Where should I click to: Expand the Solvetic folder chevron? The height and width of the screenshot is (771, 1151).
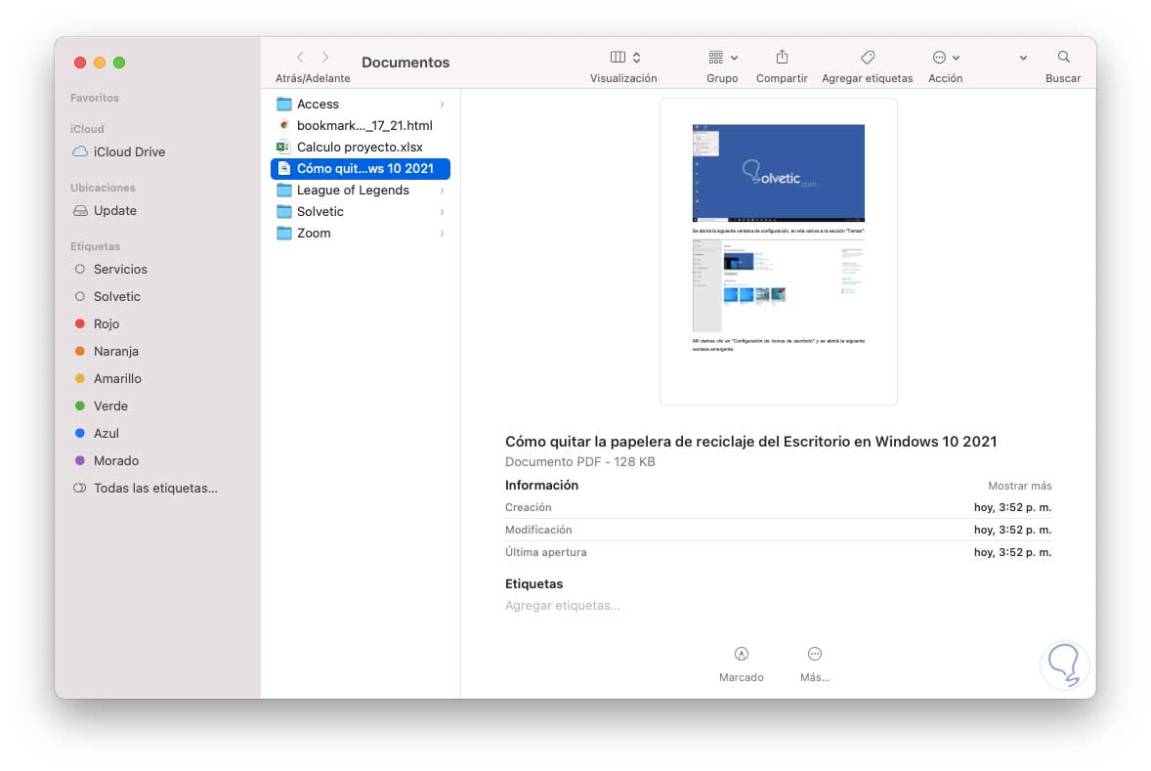click(x=442, y=211)
